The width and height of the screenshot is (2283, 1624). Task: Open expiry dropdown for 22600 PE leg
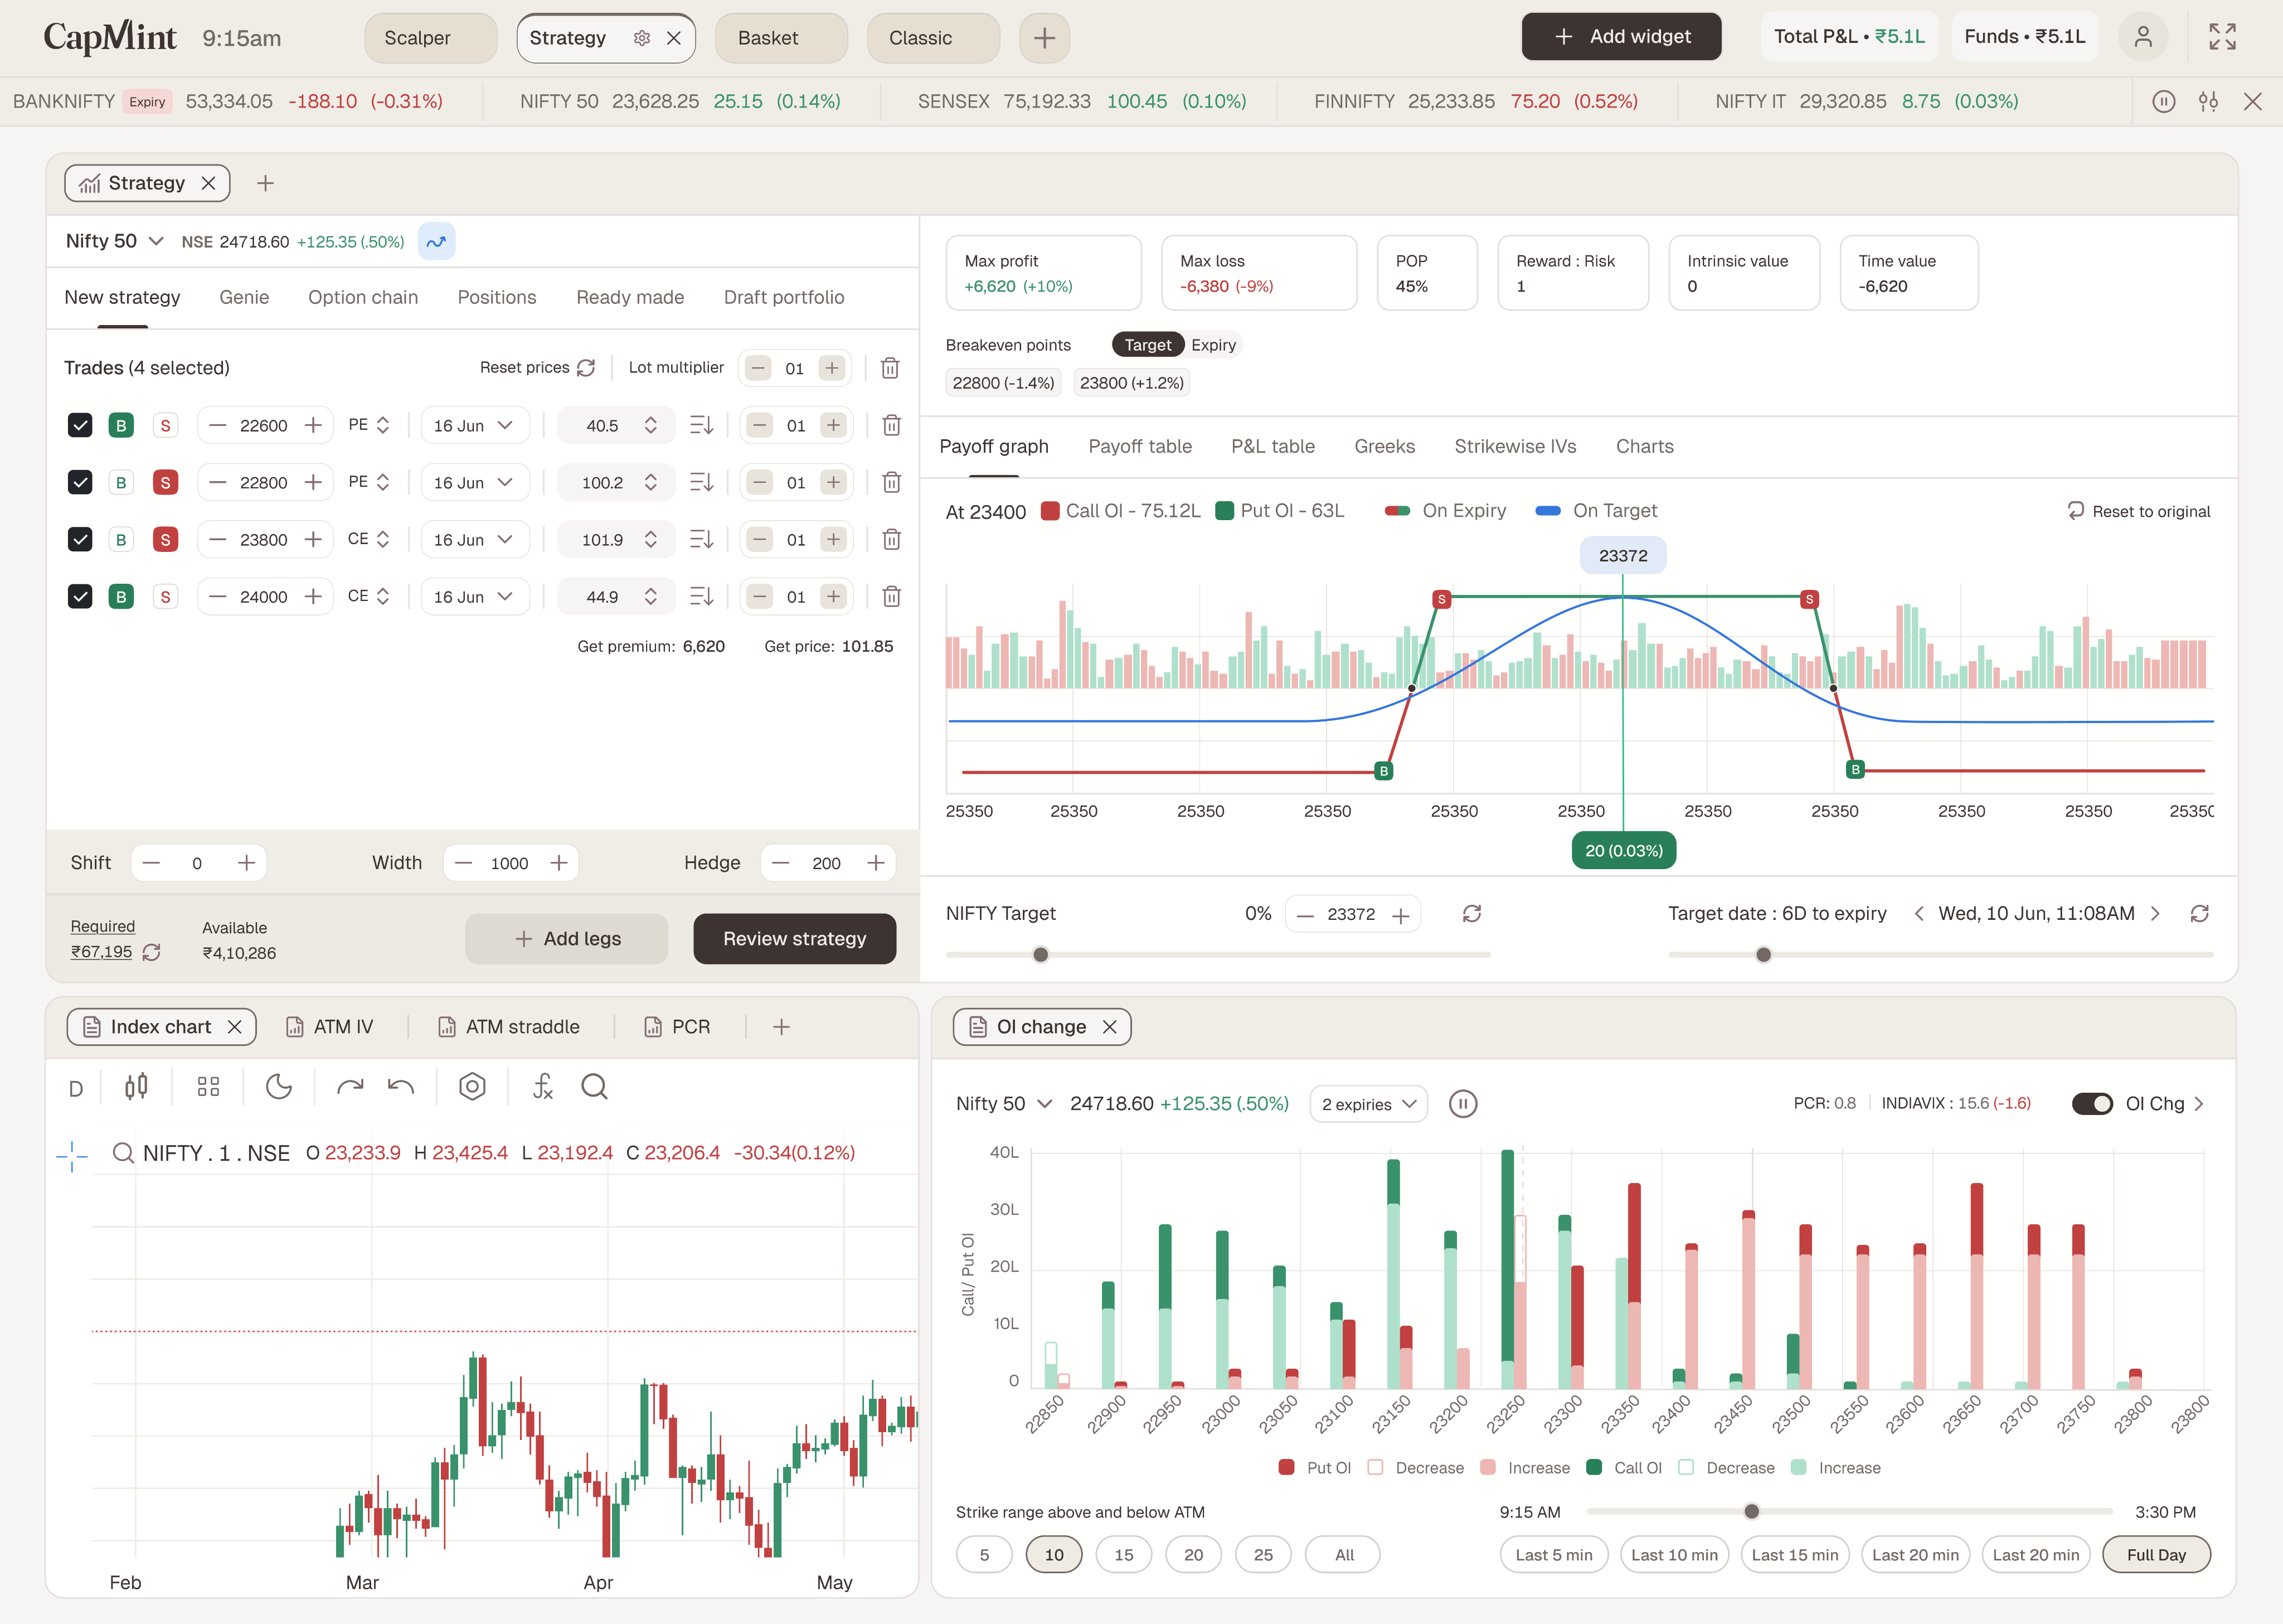(474, 425)
